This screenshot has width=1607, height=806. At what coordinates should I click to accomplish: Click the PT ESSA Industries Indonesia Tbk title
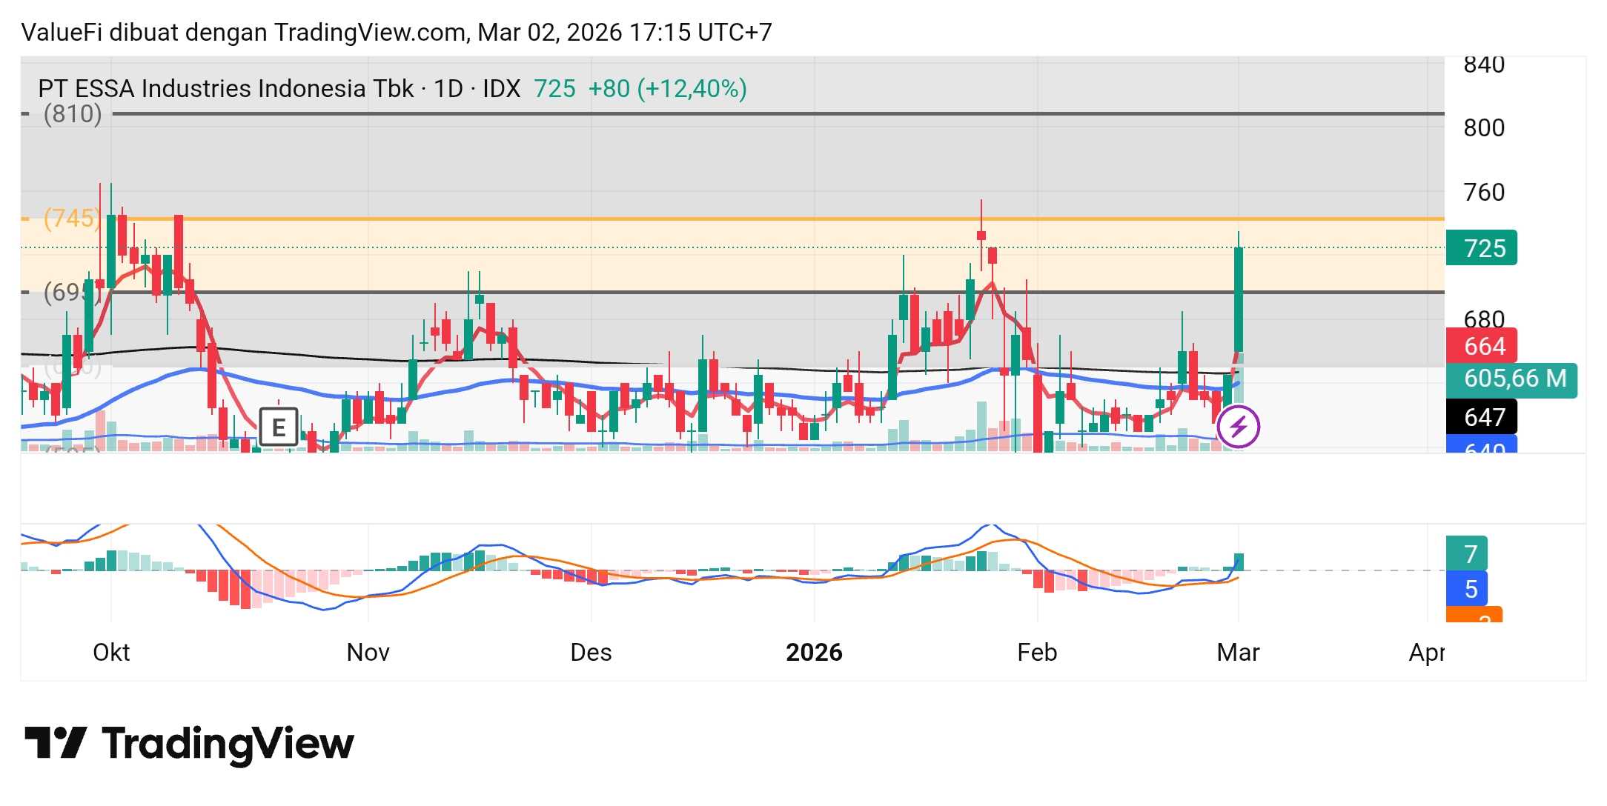[x=225, y=89]
